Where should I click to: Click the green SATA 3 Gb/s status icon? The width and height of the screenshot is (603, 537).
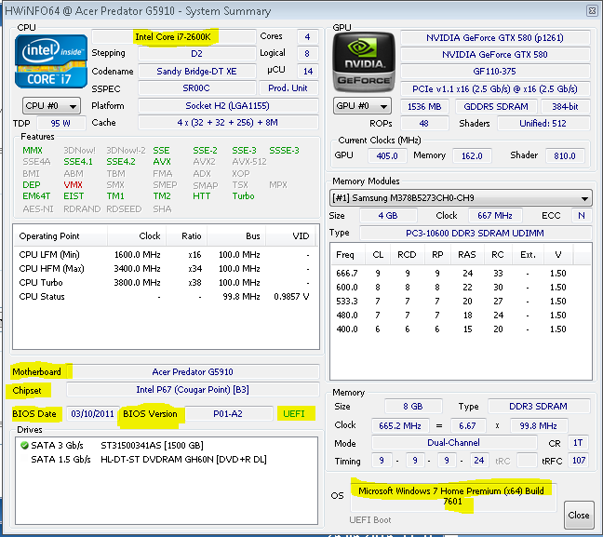pyautogui.click(x=24, y=446)
